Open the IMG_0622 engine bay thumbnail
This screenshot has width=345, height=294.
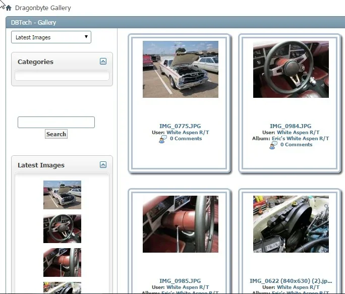click(x=291, y=224)
